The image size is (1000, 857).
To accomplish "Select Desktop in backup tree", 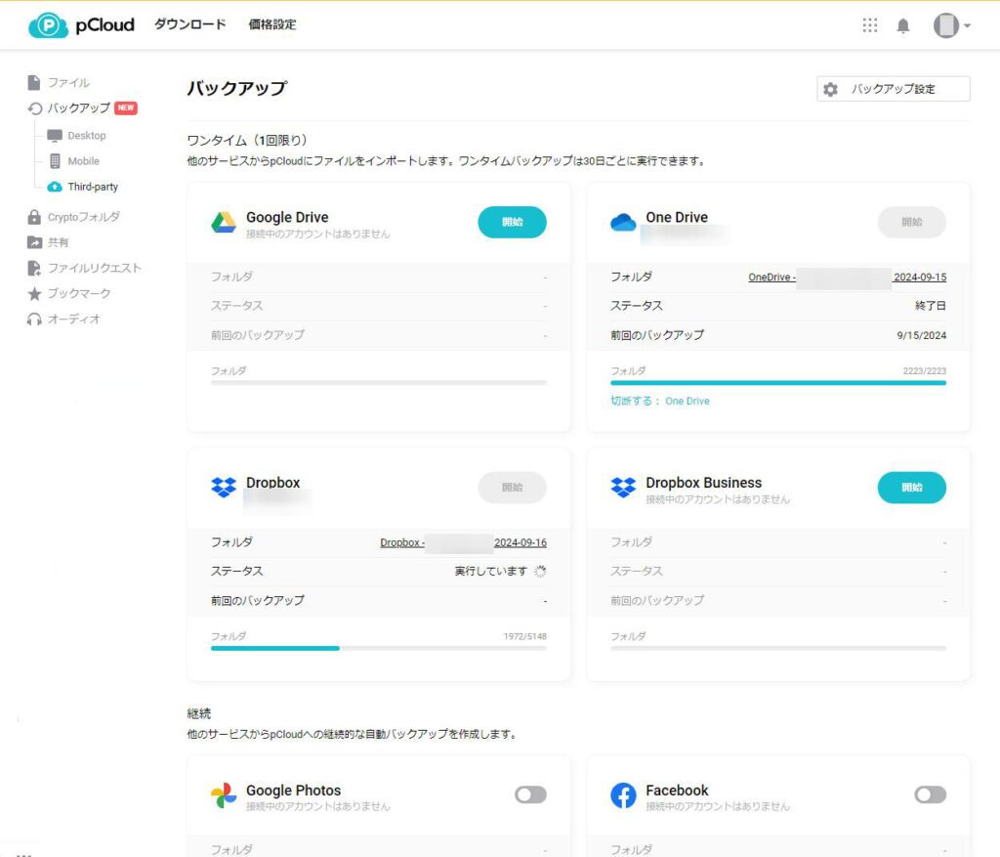I will point(87,135).
